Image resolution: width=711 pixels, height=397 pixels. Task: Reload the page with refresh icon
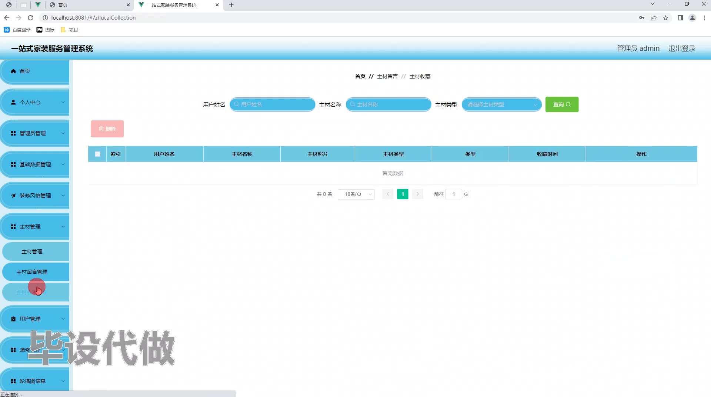tap(31, 18)
